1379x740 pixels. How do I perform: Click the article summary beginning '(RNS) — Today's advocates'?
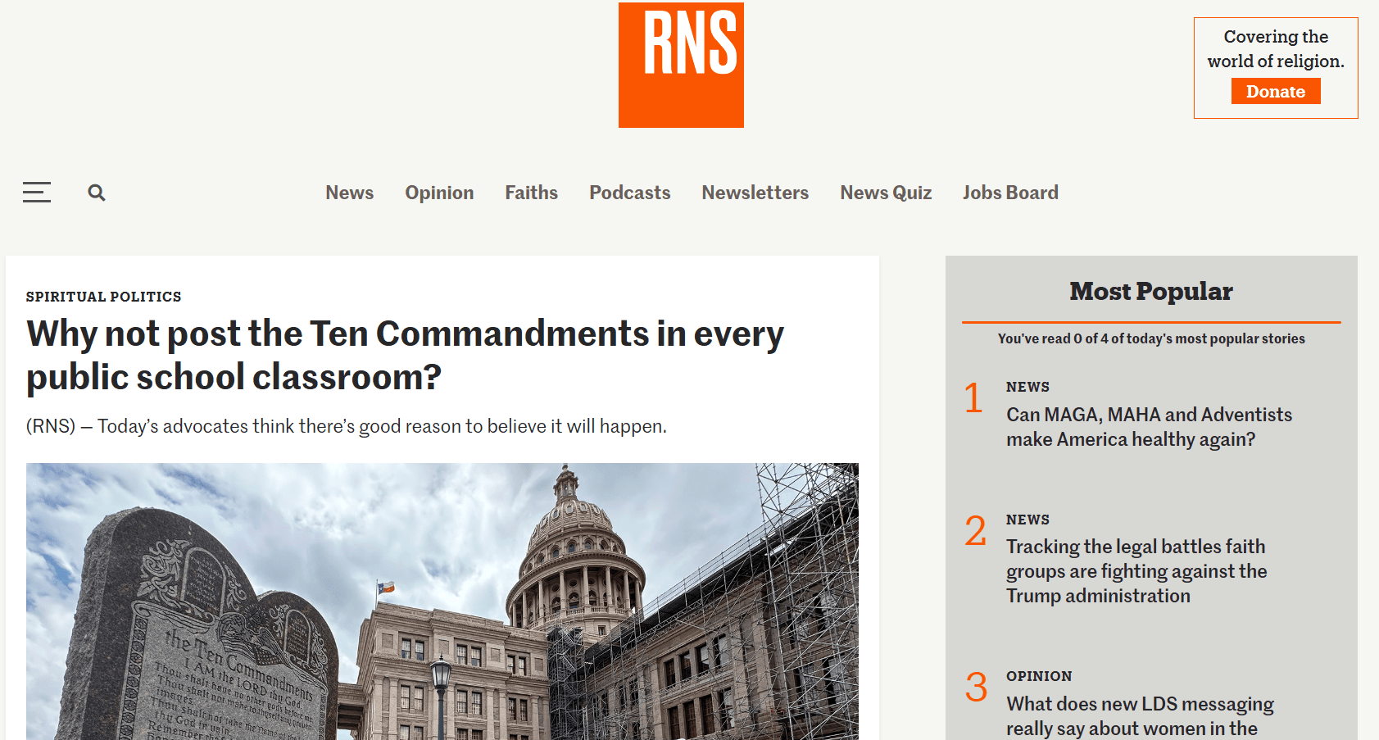[347, 426]
